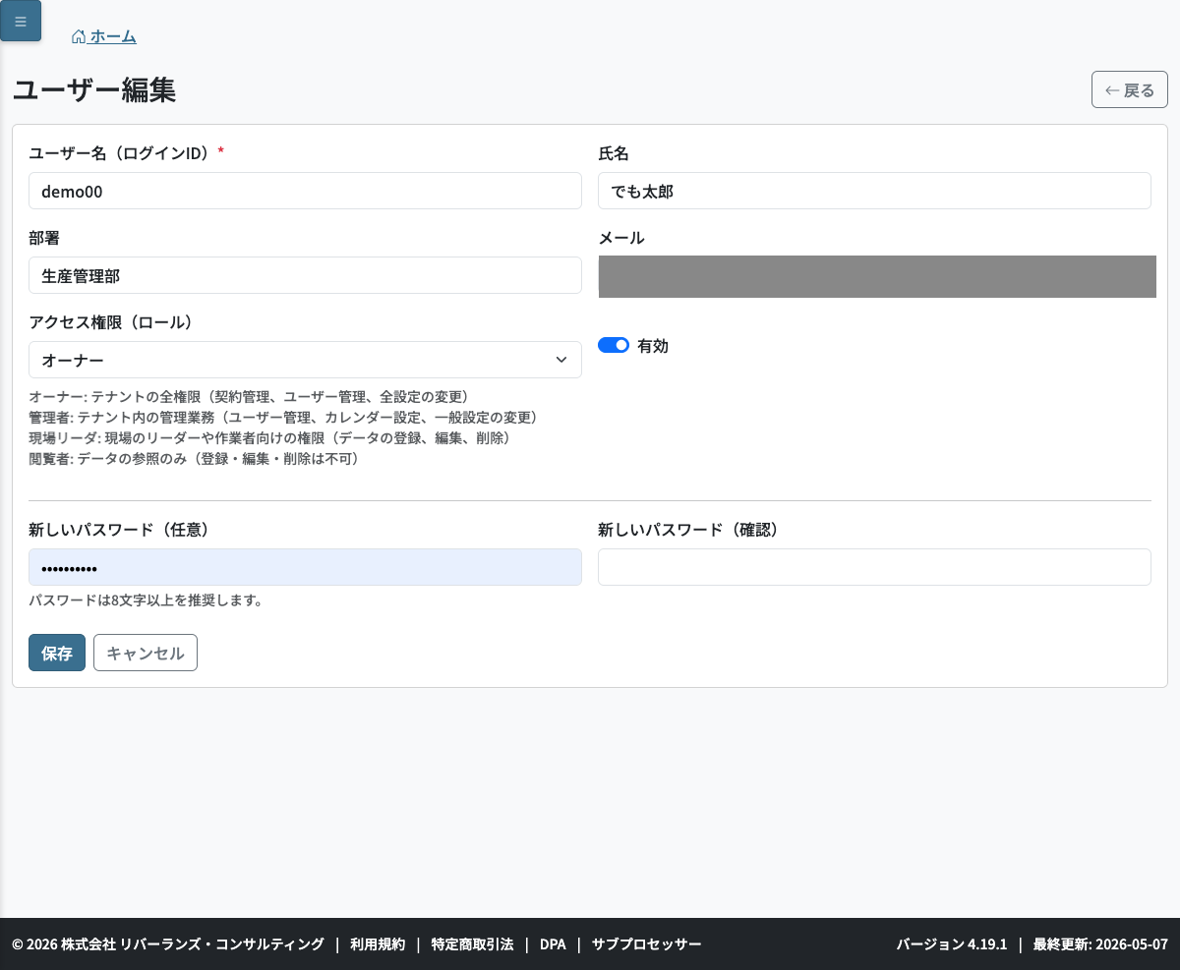This screenshot has height=970, width=1180.
Task: Click the 有効 toggle label
Action: click(653, 346)
